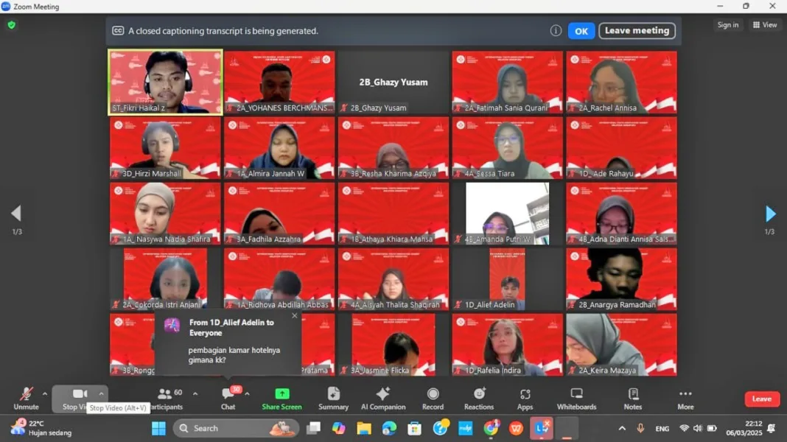Click the closed caption CC icon
Image resolution: width=787 pixels, height=442 pixels.
118,31
